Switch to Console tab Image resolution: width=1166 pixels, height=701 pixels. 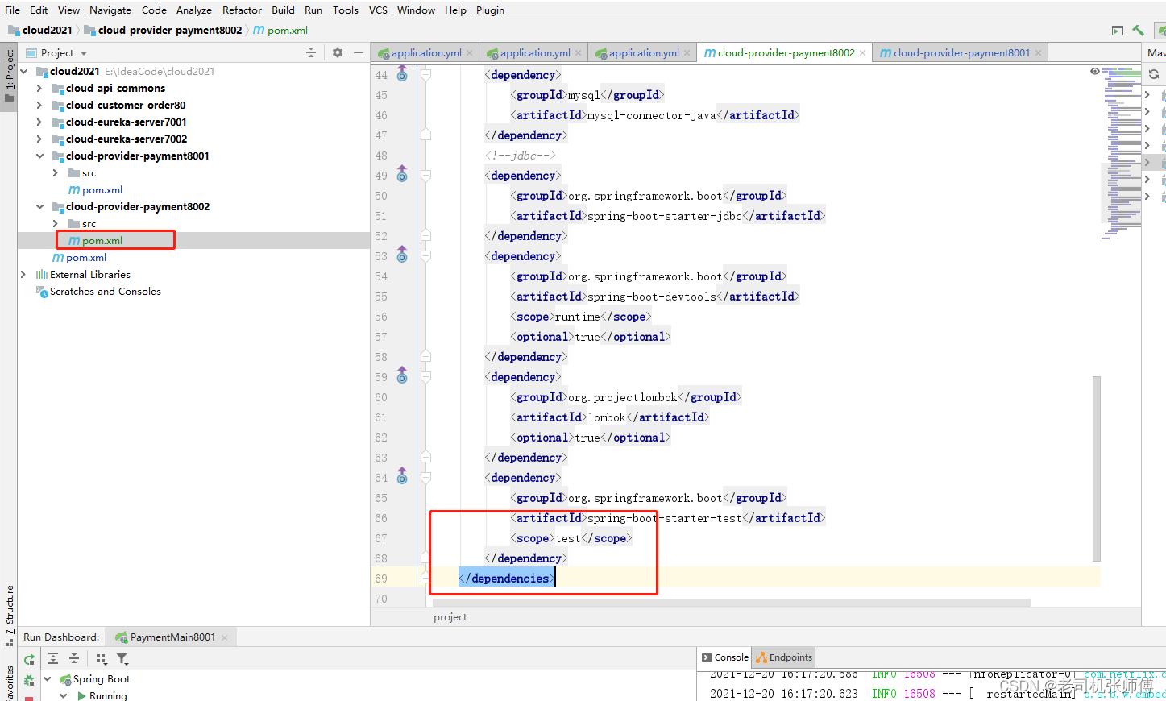[x=724, y=657]
